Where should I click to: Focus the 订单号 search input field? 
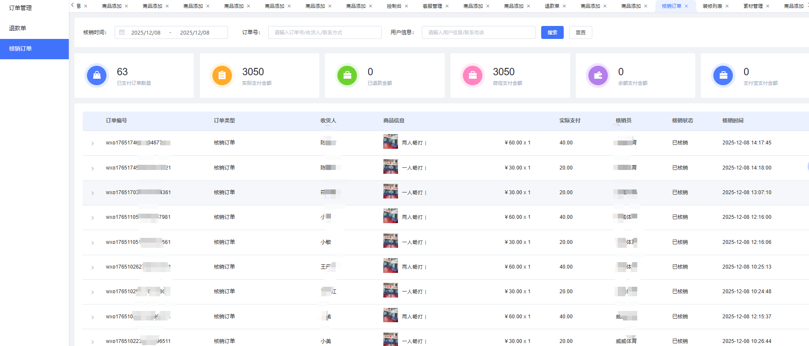[x=324, y=32]
